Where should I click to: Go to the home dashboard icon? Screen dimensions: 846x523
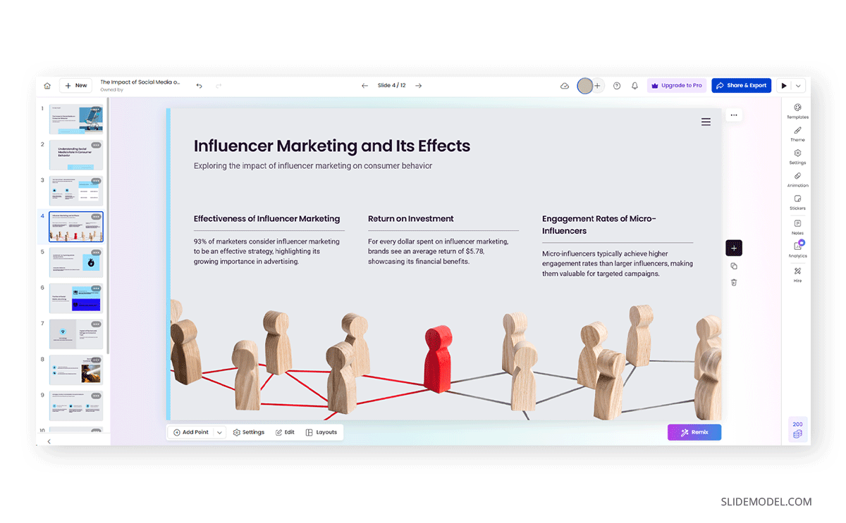tap(47, 86)
